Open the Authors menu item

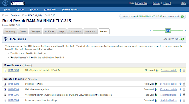click(x=20, y=9)
